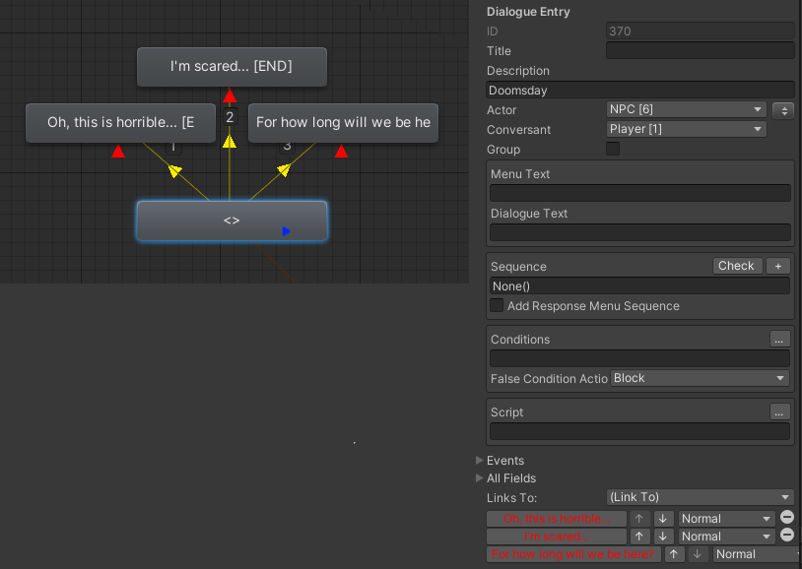Enable Add Response Menu Sequence checkbox

pyautogui.click(x=497, y=305)
